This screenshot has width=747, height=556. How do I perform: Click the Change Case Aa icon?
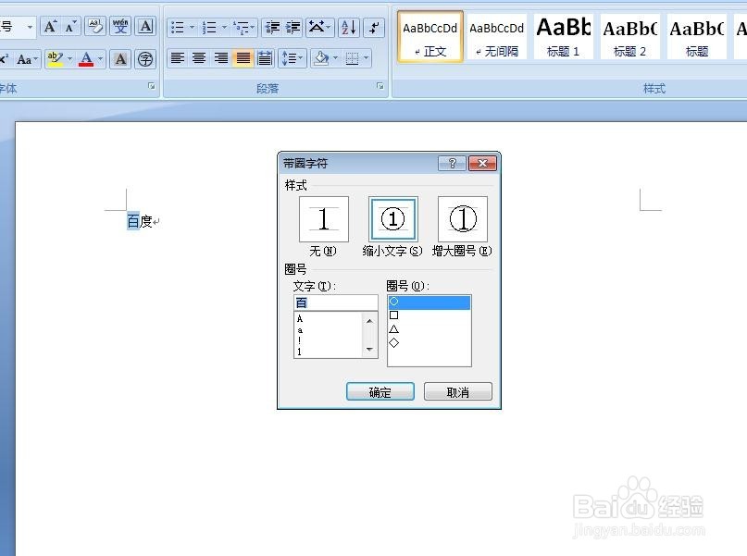[x=25, y=59]
